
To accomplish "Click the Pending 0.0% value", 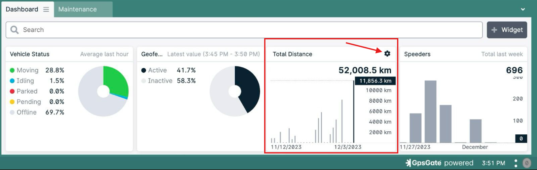I will [57, 102].
